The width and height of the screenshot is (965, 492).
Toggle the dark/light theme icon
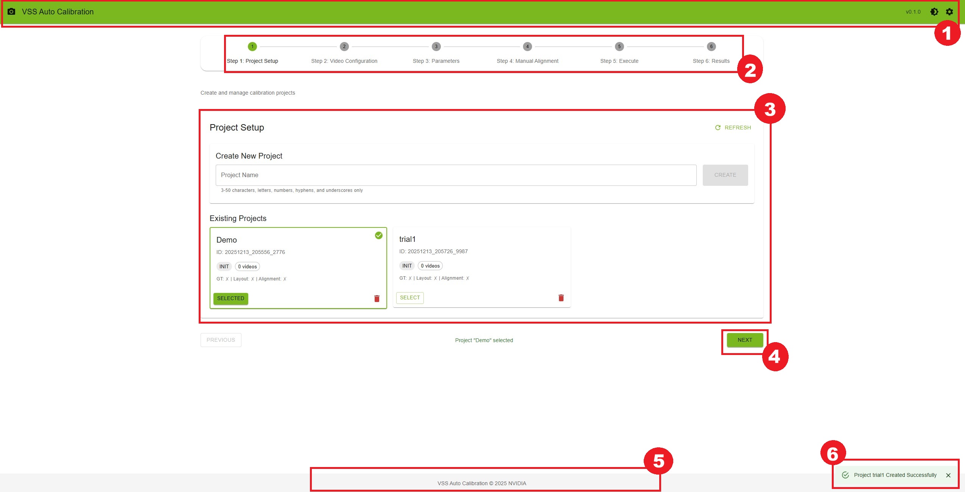pyautogui.click(x=934, y=12)
